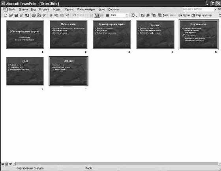
Task: Toggle the Color/Grayscale toolbar icon
Action: click(x=107, y=15)
